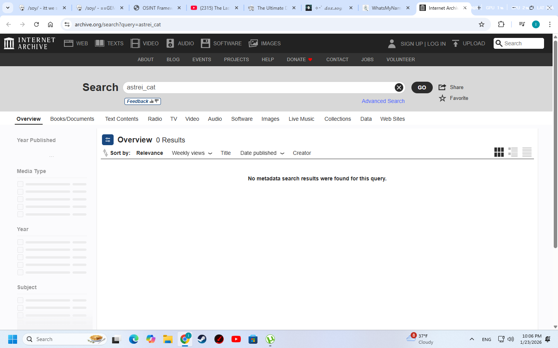This screenshot has height=348, width=558.
Task: Expand the Weekly views sort dropdown
Action: click(192, 153)
